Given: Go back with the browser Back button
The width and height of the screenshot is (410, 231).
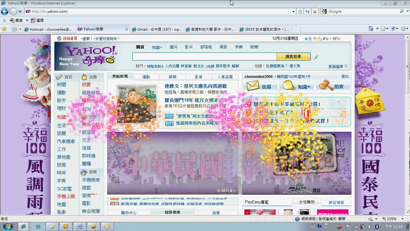Looking at the screenshot, I should pyautogui.click(x=4, y=12).
